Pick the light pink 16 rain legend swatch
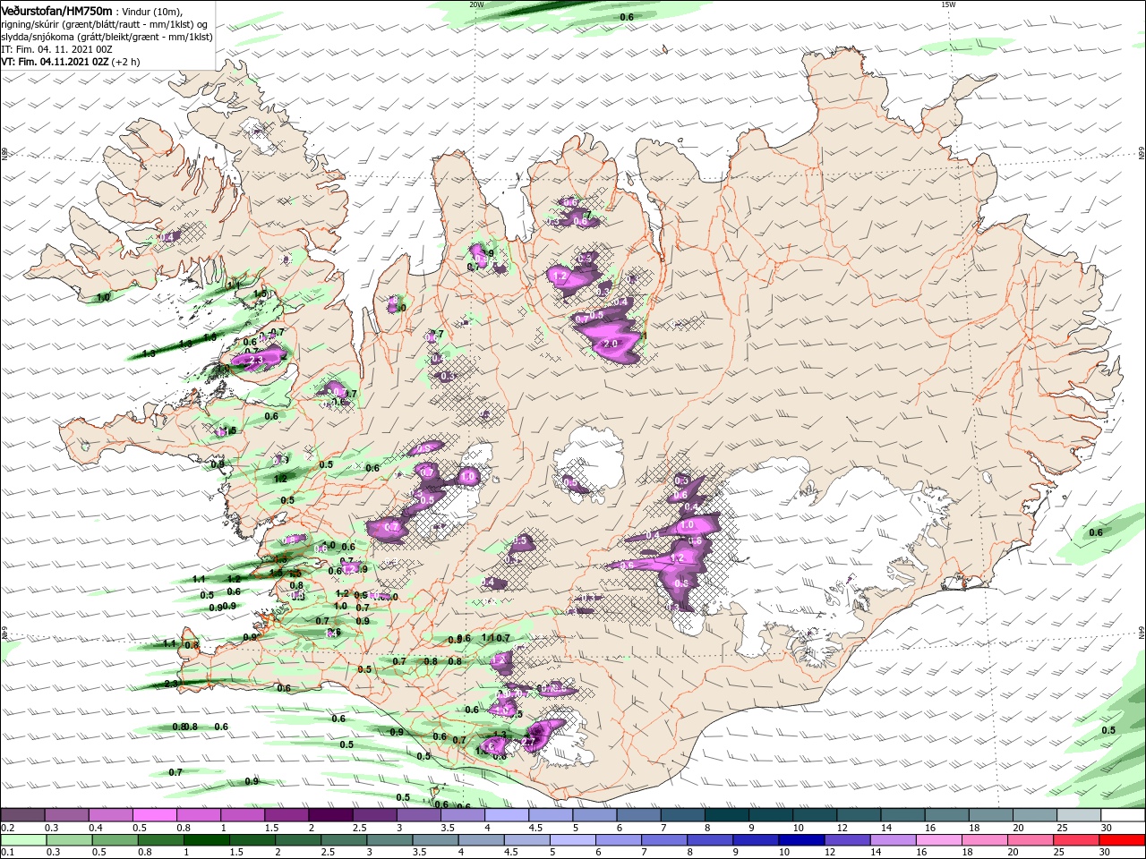Image resolution: width=1146 pixels, height=859 pixels. click(x=939, y=840)
